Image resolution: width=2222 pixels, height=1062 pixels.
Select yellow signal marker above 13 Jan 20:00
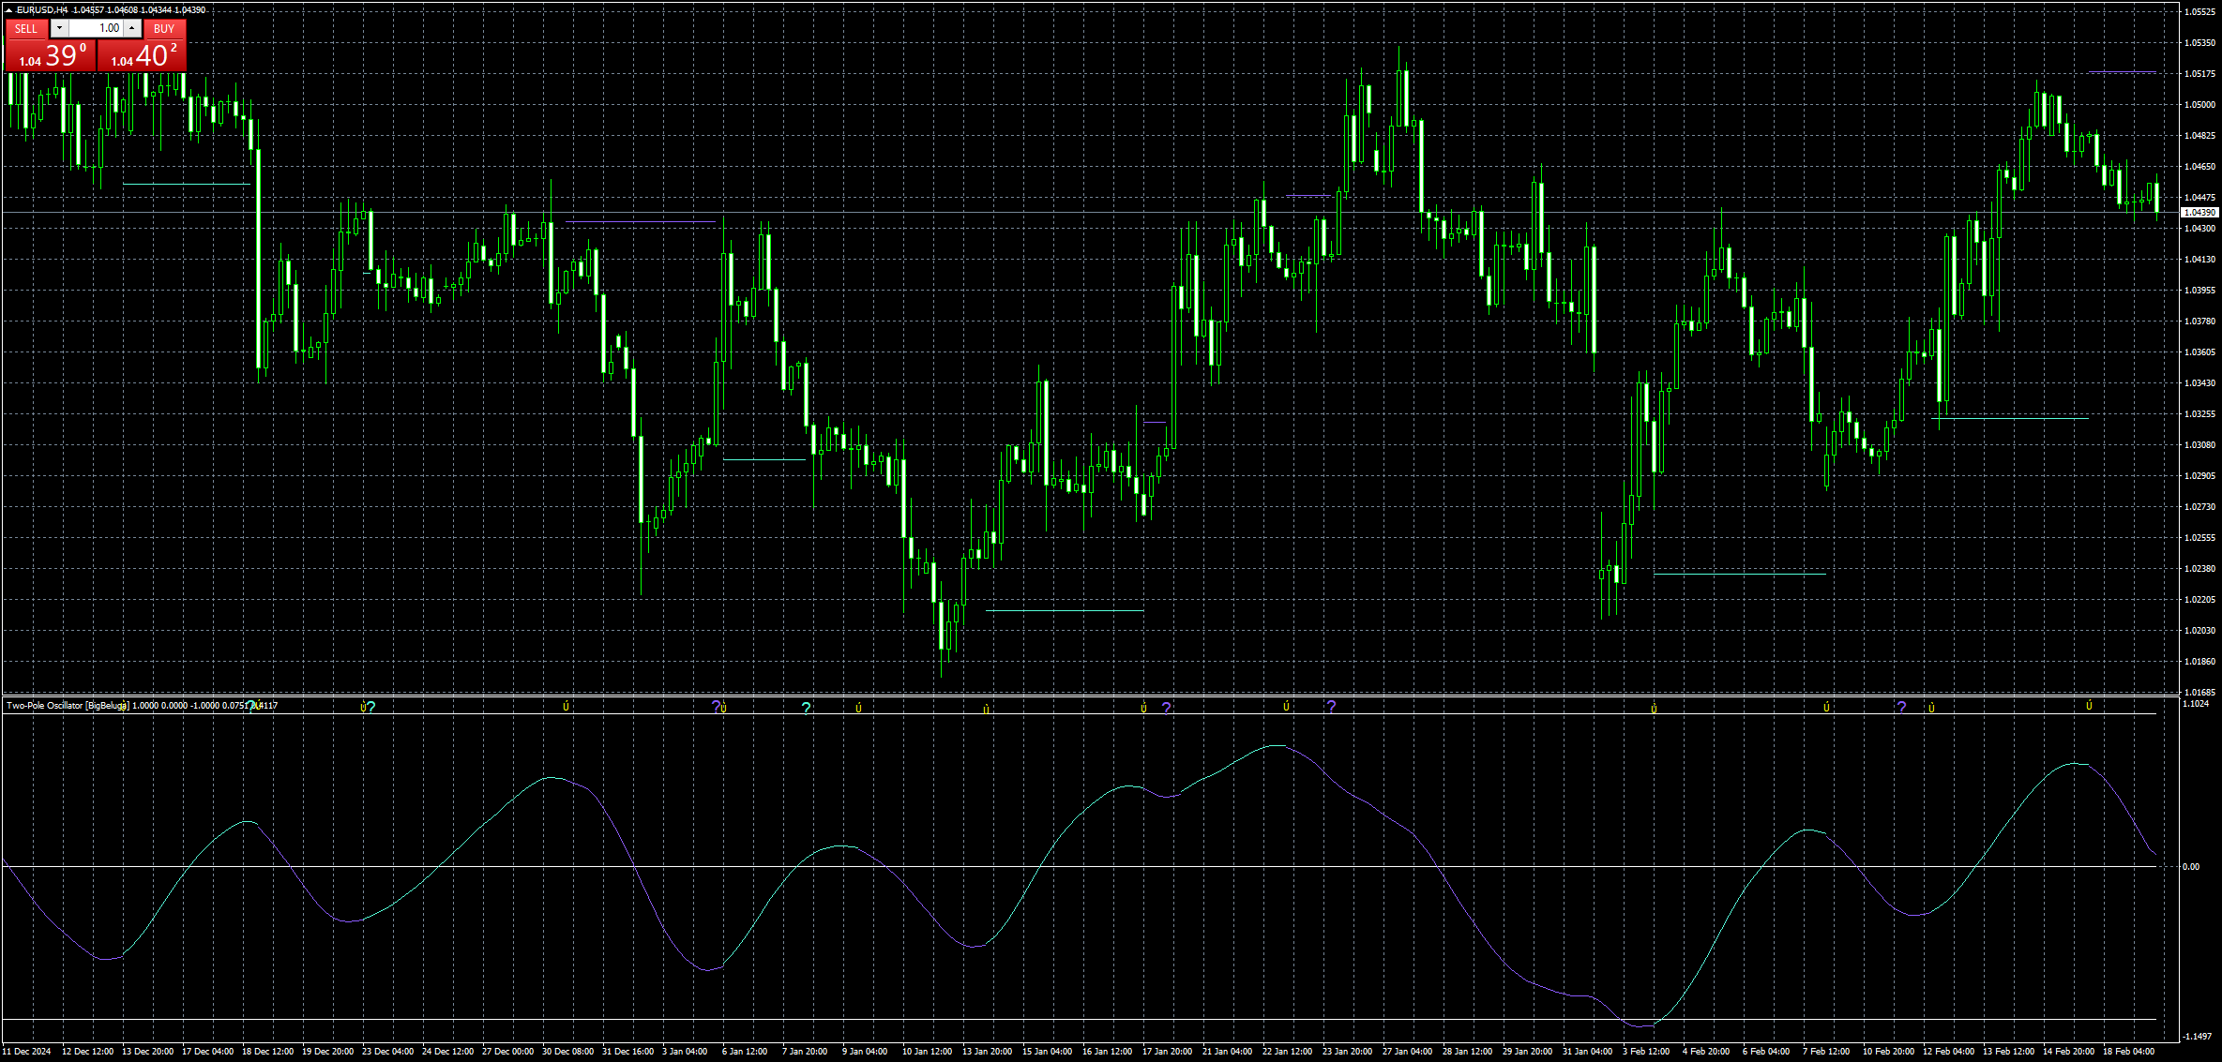point(986,710)
